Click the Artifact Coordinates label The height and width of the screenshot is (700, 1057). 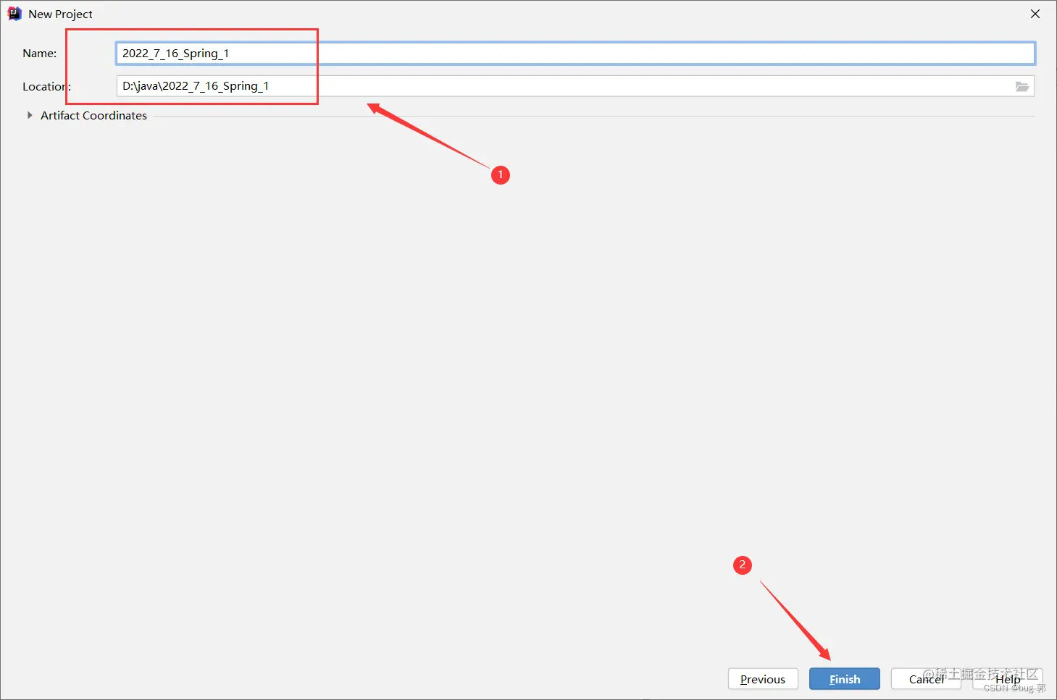tap(93, 115)
